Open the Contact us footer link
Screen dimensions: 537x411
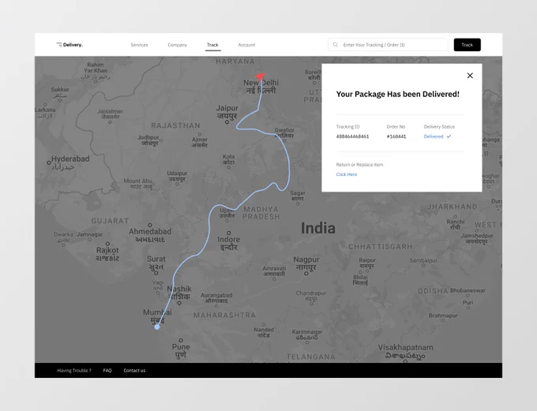[134, 370]
